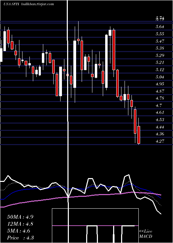Image resolution: width=173 pixels, height=243 pixels.
Task: Click the '5MA : 4.6' readout
Action: pos(19,231)
